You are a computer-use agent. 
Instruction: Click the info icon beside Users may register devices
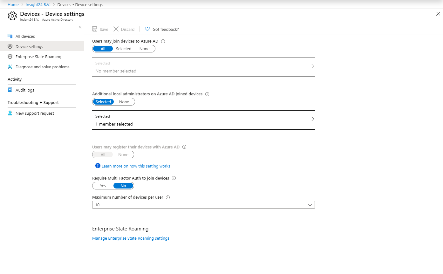pyautogui.click(x=184, y=147)
